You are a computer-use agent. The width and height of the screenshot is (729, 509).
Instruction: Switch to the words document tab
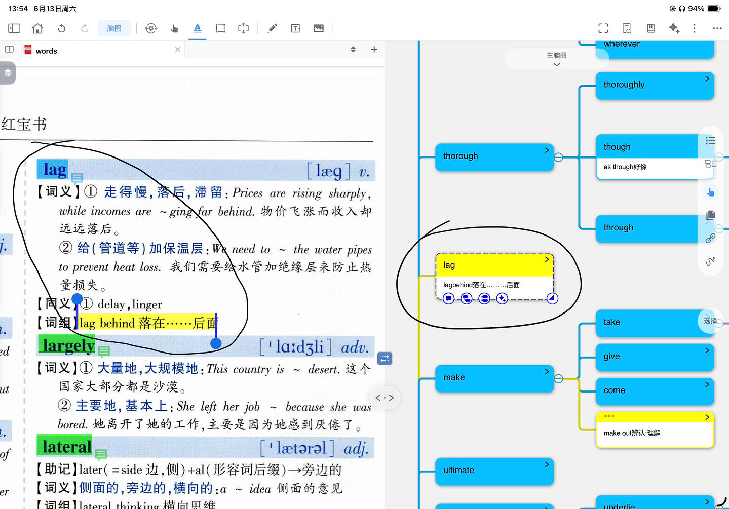coord(46,51)
